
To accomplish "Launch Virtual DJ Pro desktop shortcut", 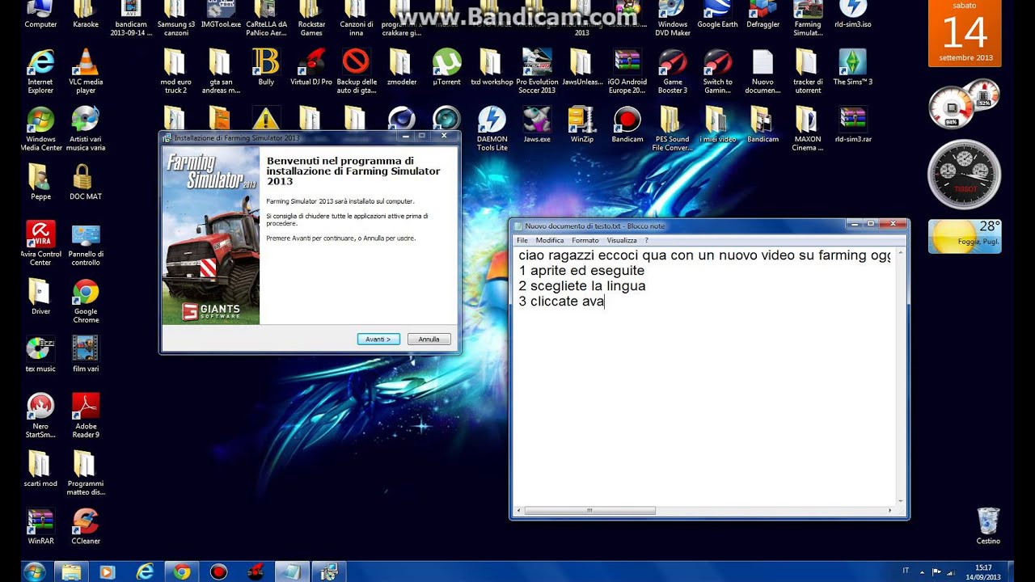I will [x=311, y=67].
